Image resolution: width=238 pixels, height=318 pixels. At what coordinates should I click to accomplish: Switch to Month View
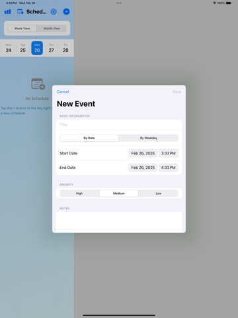pyautogui.click(x=52, y=28)
